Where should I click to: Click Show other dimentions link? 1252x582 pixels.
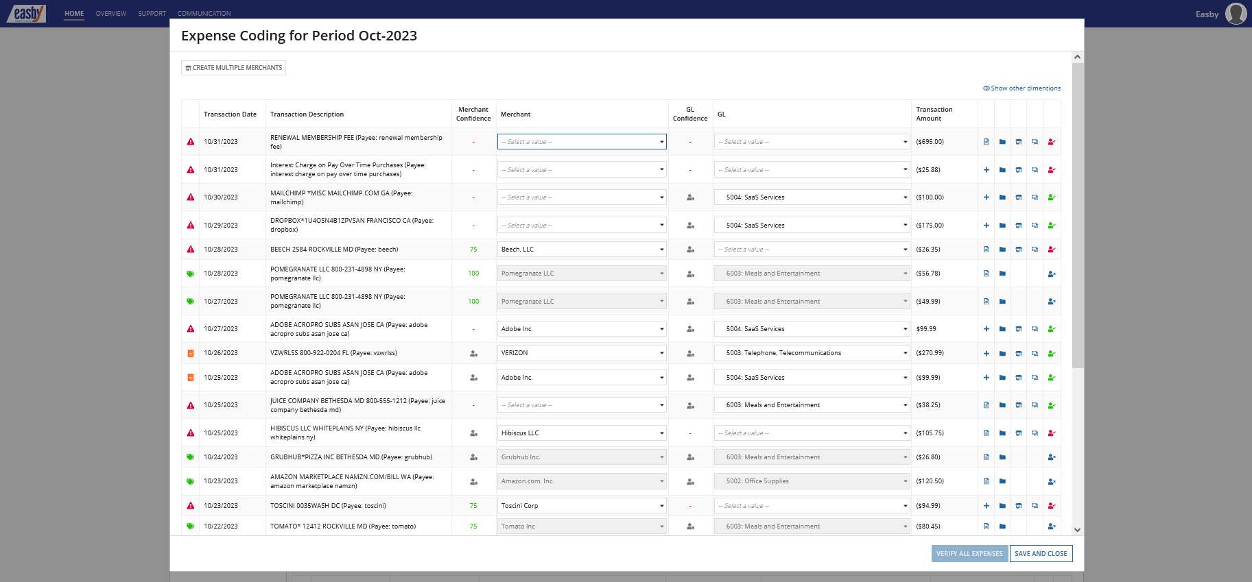[x=1021, y=88]
